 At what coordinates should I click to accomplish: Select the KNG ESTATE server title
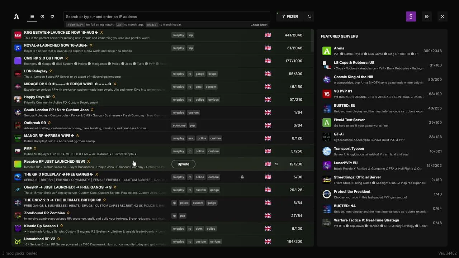pos(61,33)
